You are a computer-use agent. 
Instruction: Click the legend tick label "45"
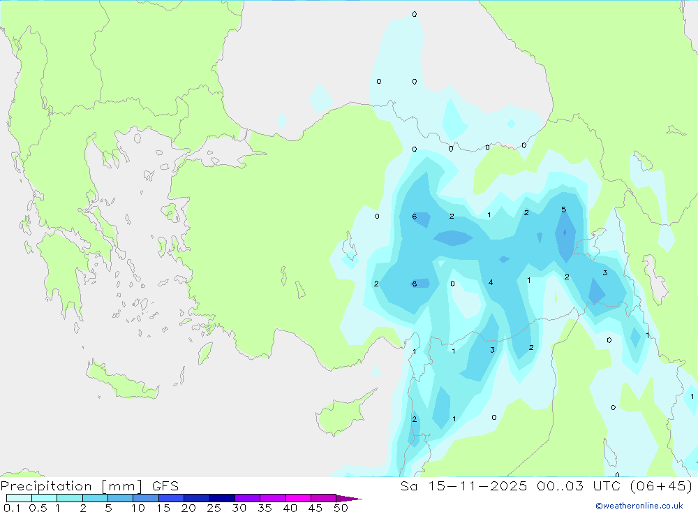click(x=315, y=508)
